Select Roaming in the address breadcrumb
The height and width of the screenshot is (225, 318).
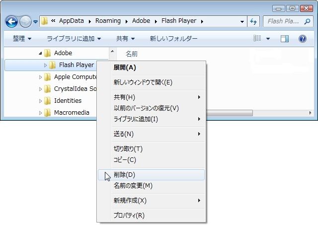108,21
